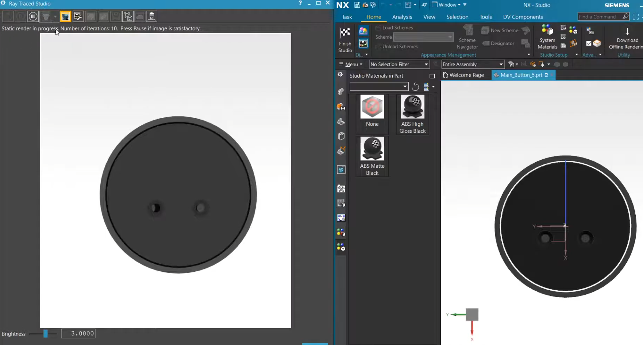Open System Materials

click(547, 36)
